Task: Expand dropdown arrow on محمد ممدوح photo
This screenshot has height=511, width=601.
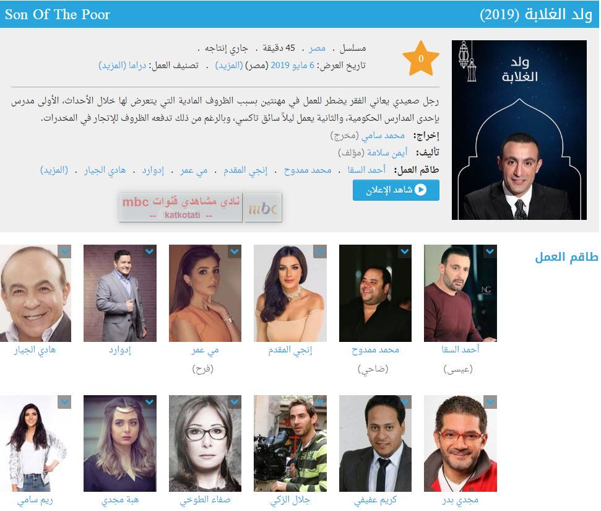Action: 405,251
